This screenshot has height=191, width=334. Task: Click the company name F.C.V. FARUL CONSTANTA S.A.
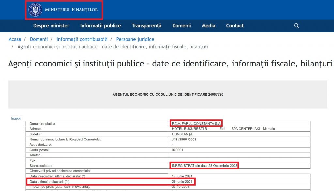point(196,124)
